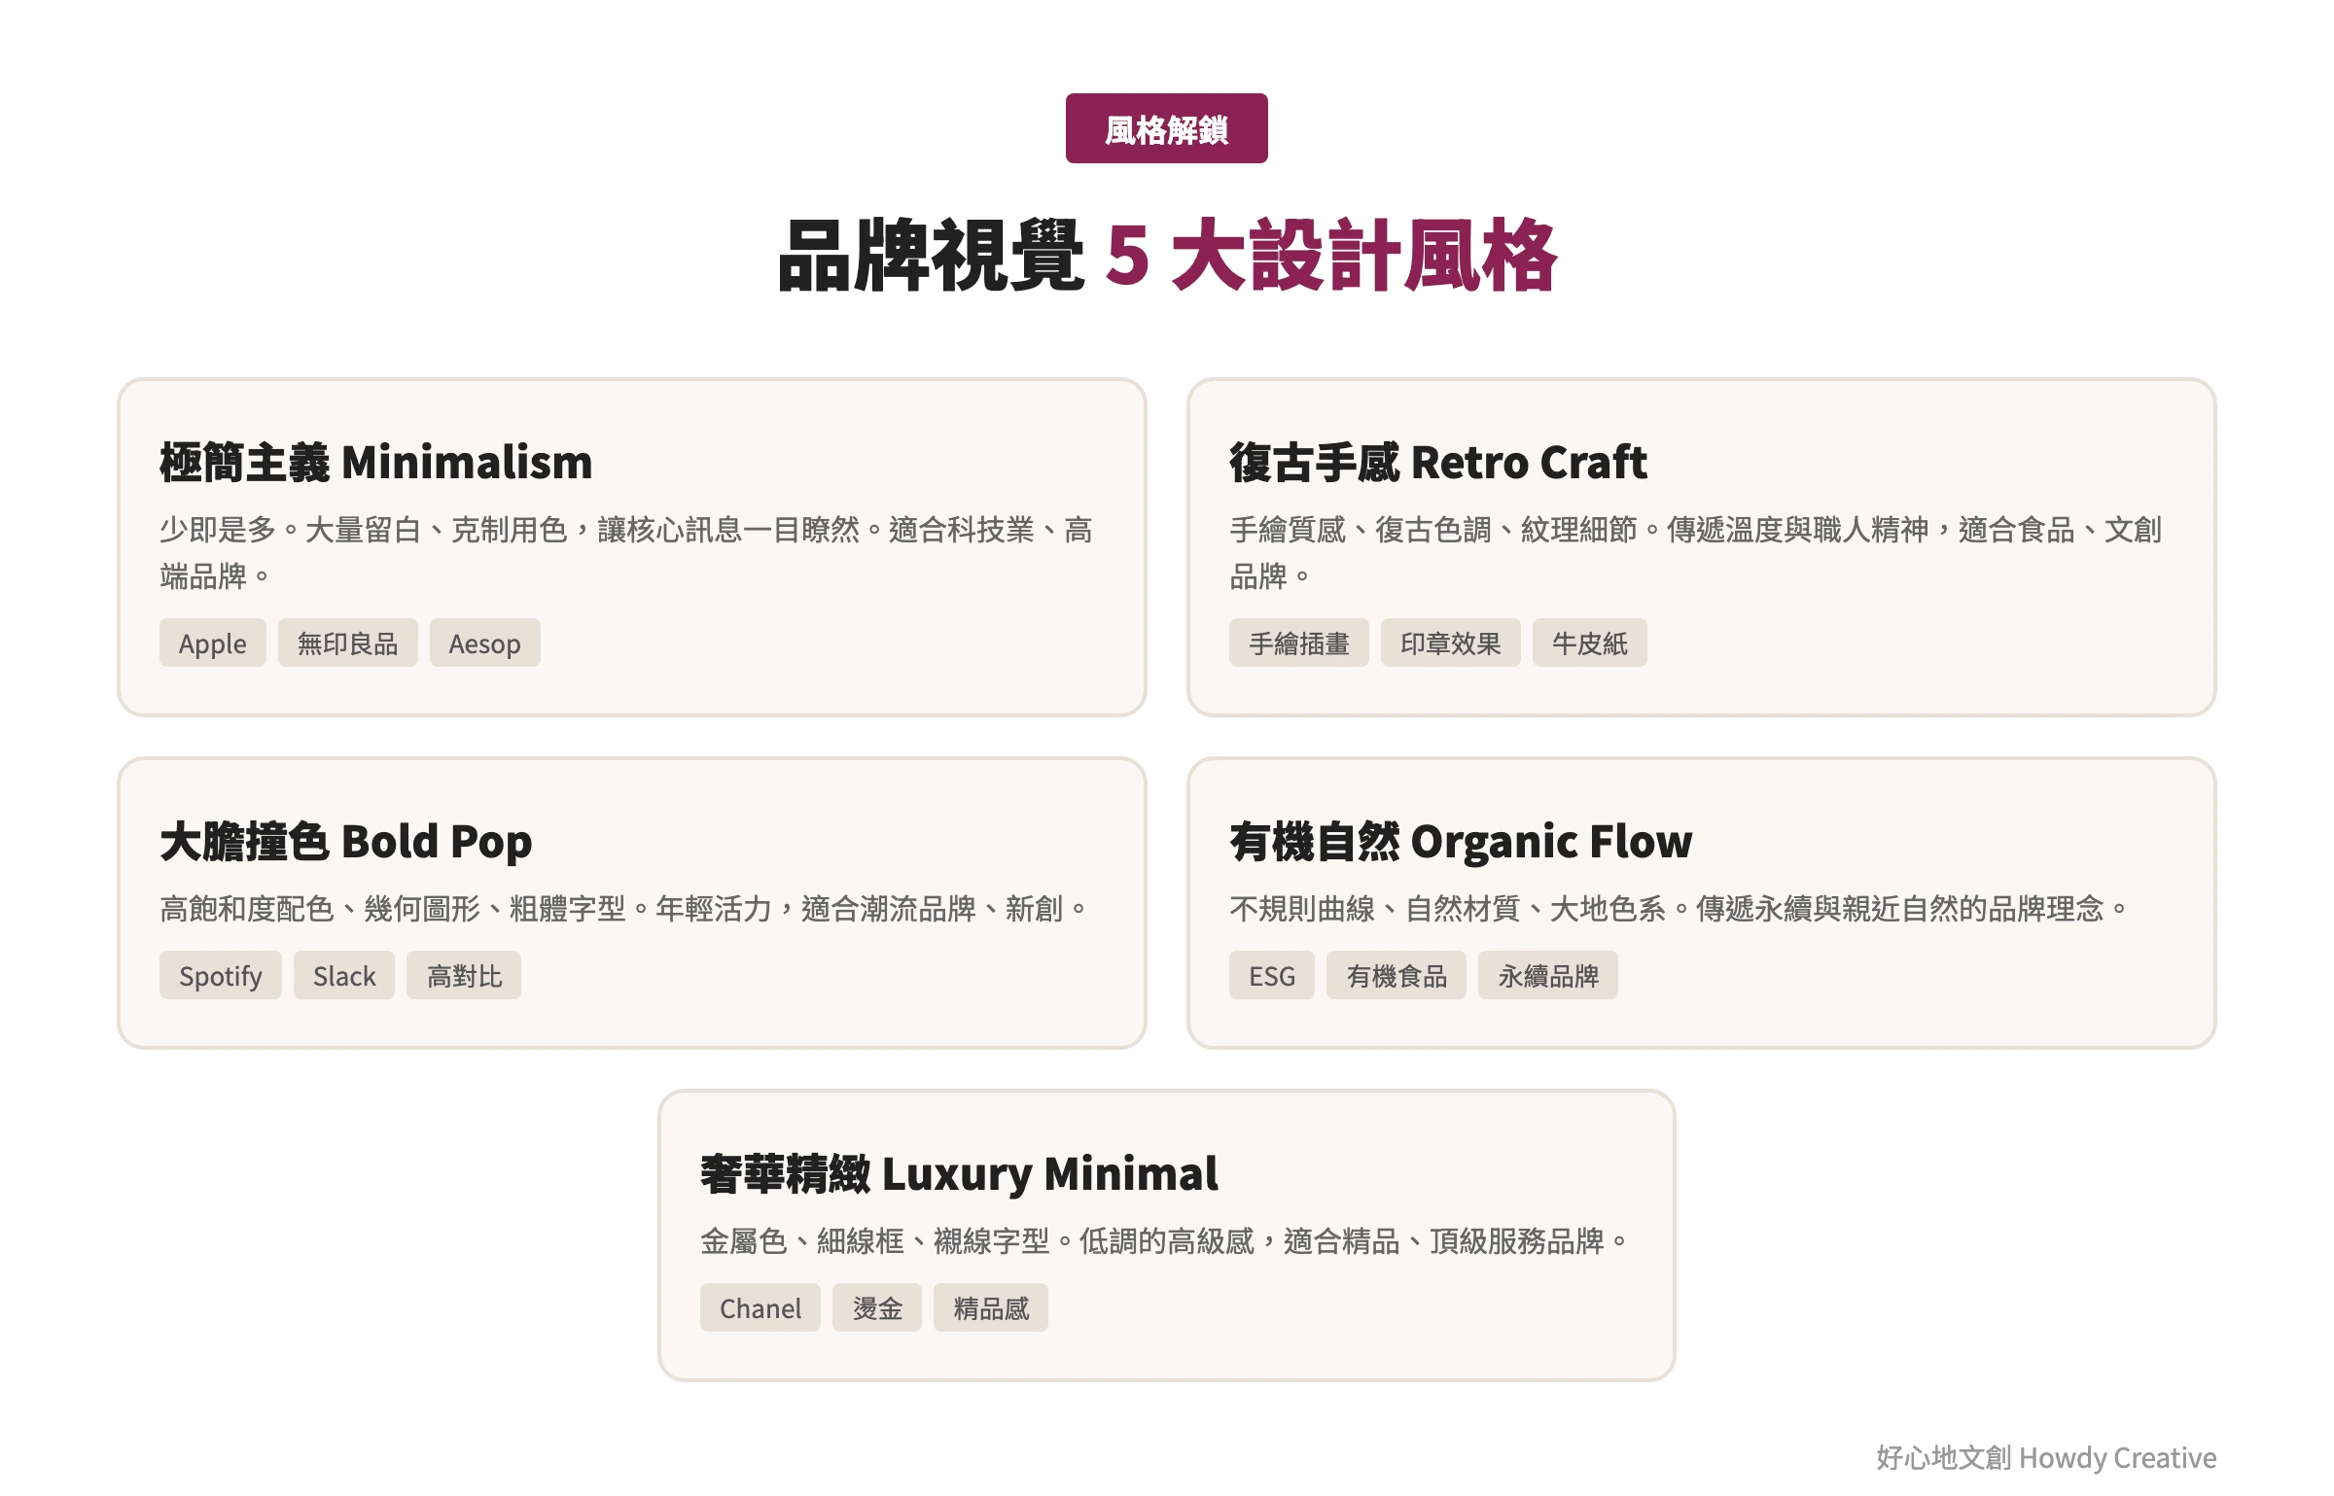This screenshot has width=2334, height=1496.
Task: Click the 有機自然 Organic Flow card title
Action: (1461, 842)
